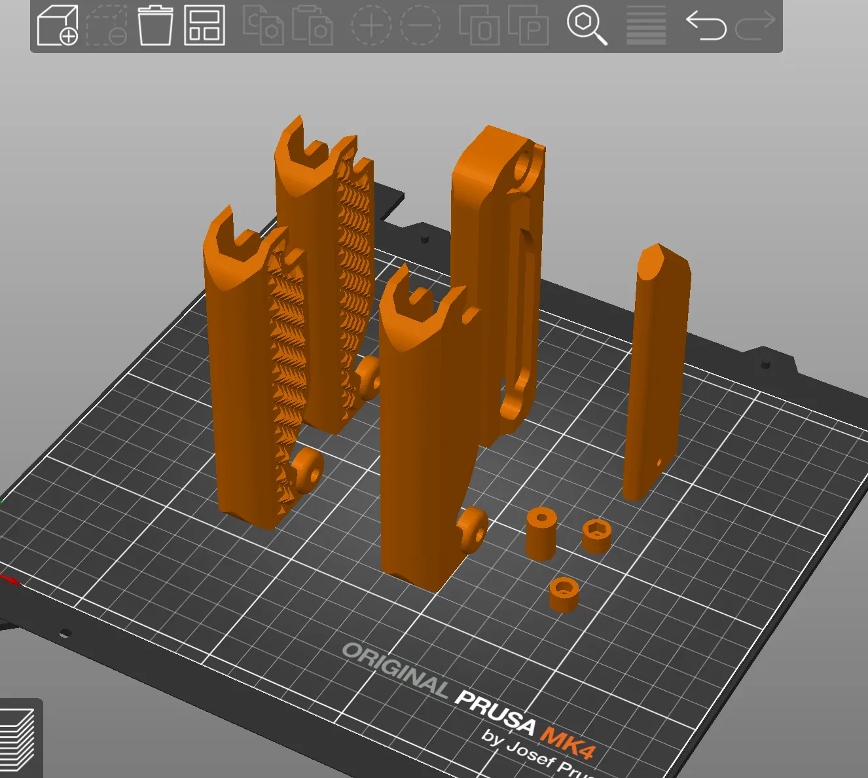868x778 pixels.
Task: Click the Split to objects icon
Action: 479,26
